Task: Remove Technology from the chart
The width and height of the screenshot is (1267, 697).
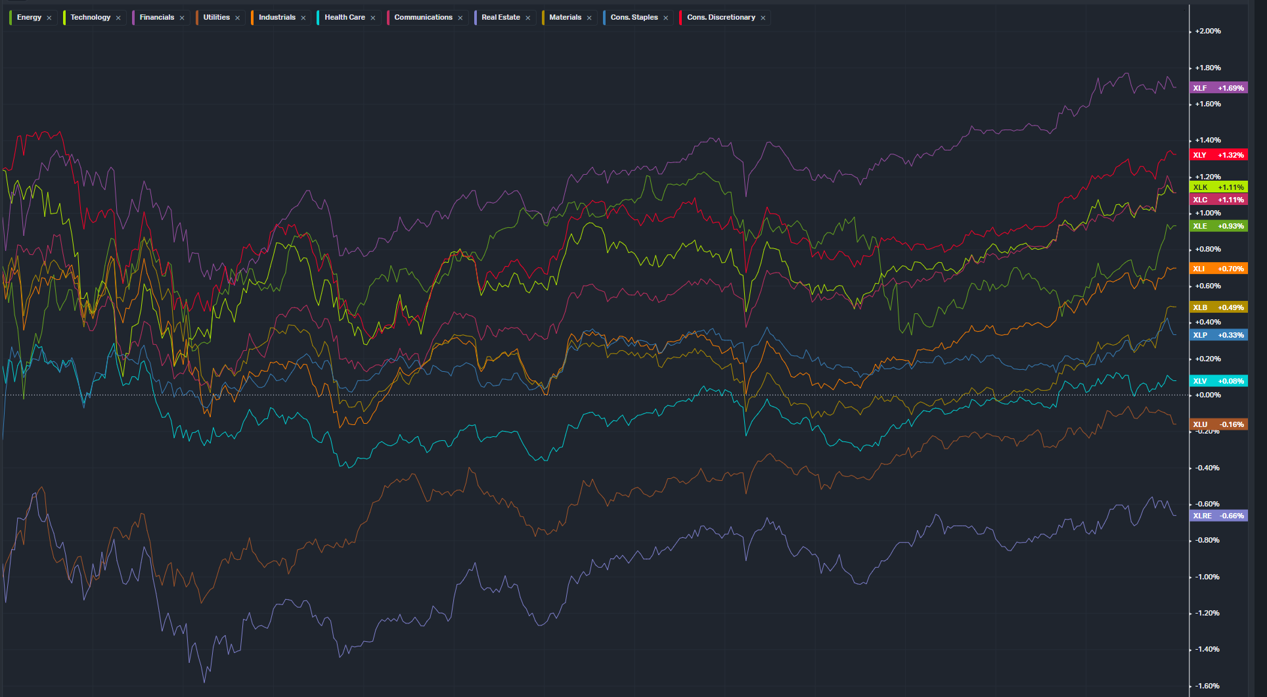Action: 118,18
